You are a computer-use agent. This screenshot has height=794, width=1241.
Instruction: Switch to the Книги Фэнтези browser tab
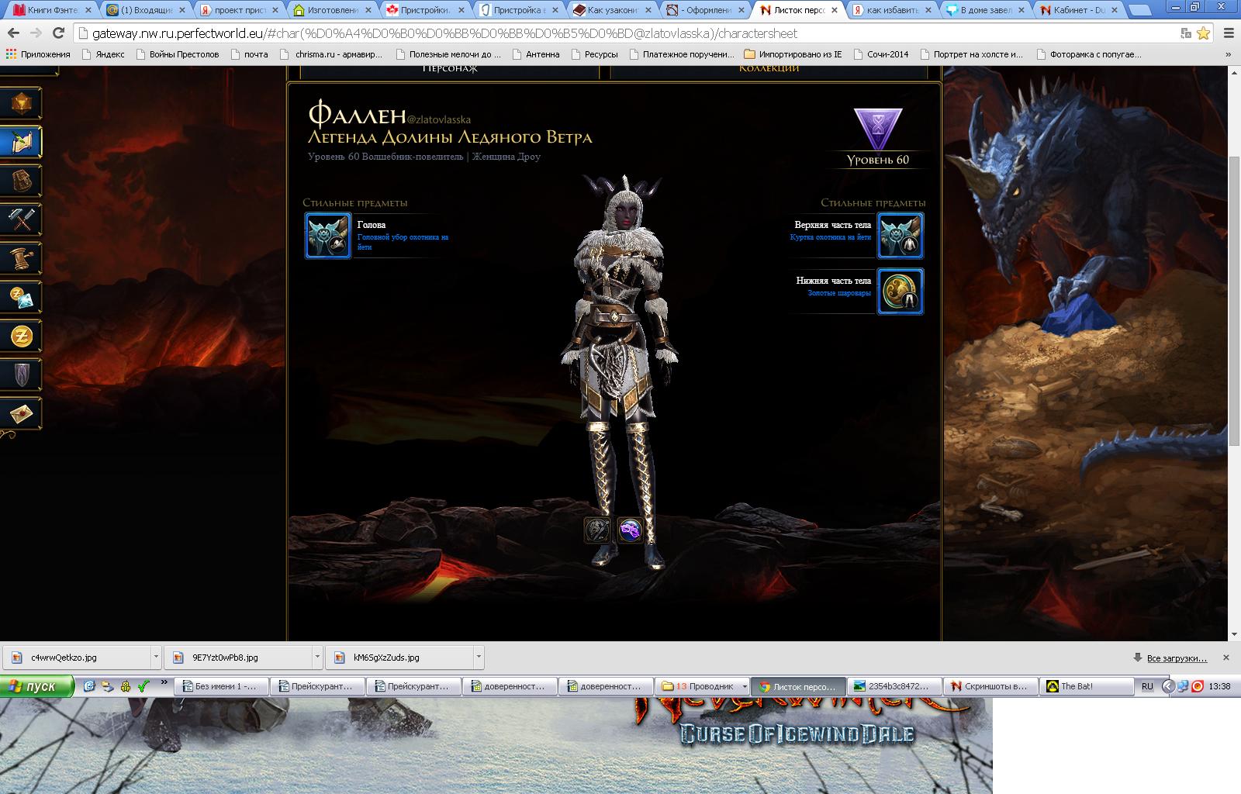[52, 11]
